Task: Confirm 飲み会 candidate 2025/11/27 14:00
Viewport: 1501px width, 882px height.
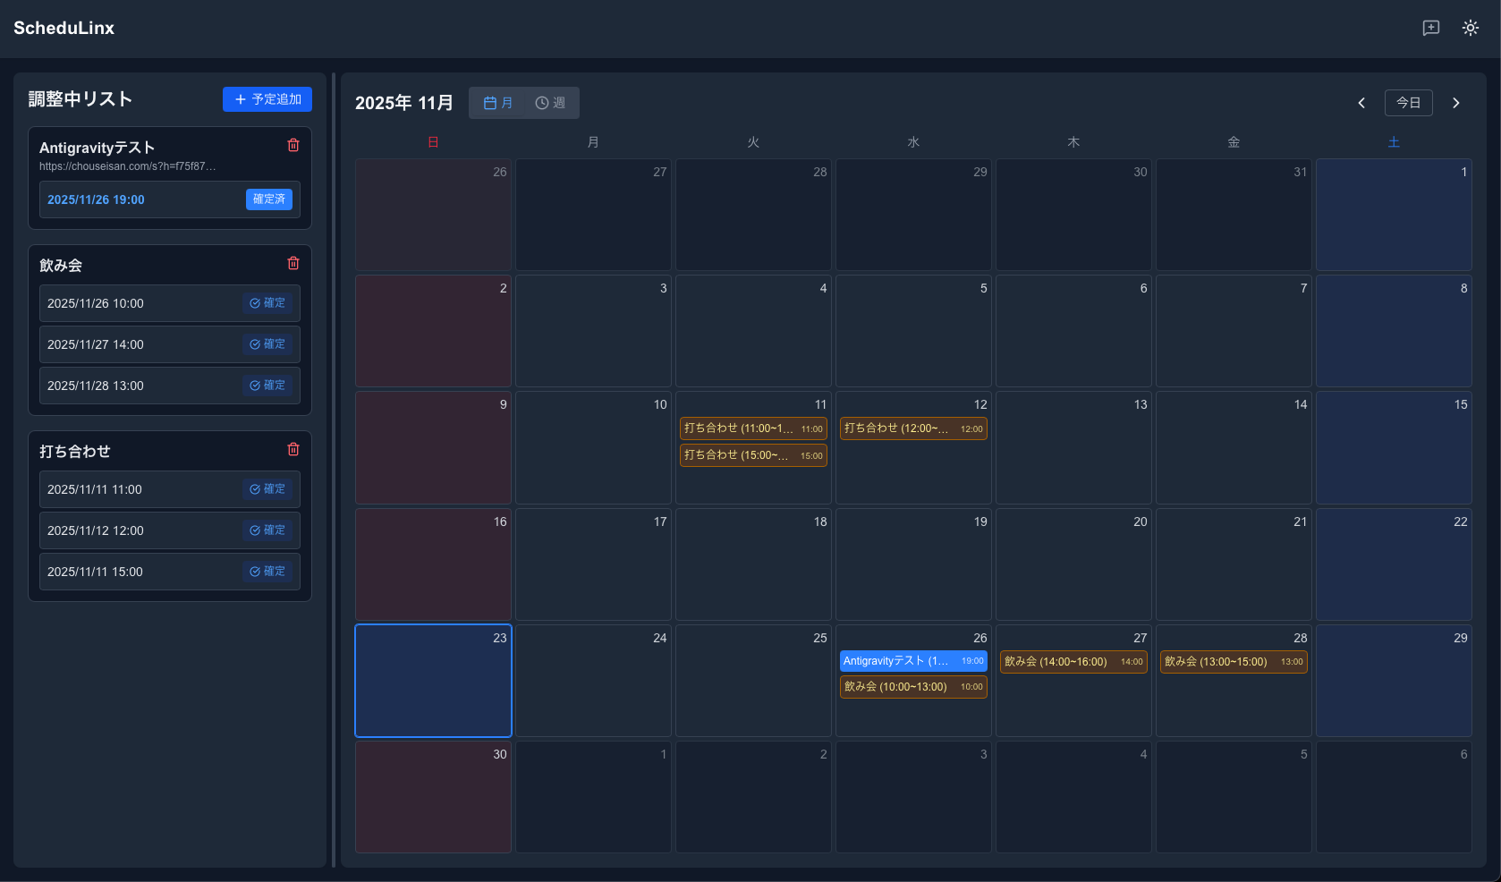Action: click(x=267, y=344)
